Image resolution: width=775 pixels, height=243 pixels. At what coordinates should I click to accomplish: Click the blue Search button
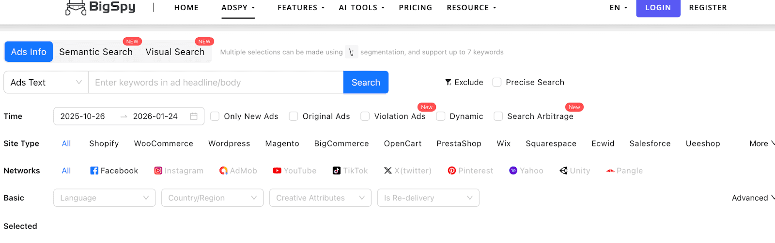pyautogui.click(x=366, y=82)
